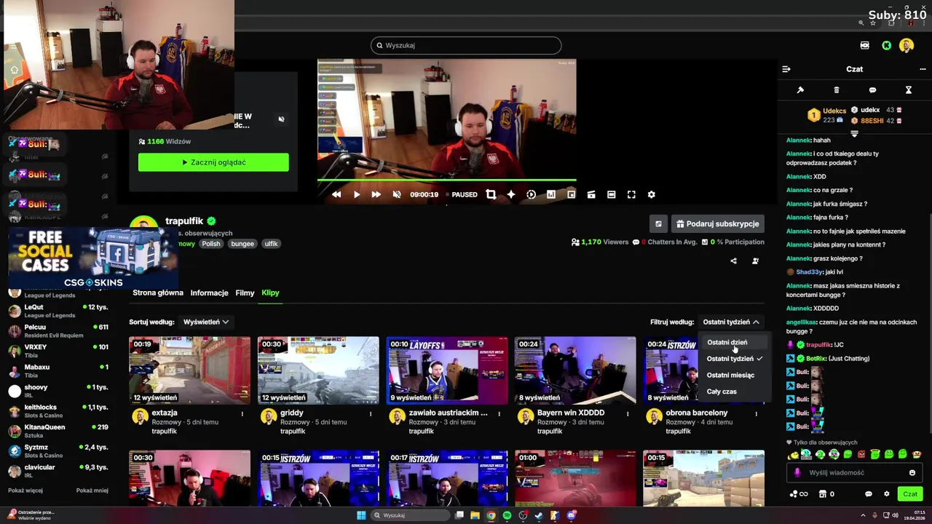932x524 pixels.
Task: Expand the gift leaderboard with the down arrow
Action: [854, 134]
